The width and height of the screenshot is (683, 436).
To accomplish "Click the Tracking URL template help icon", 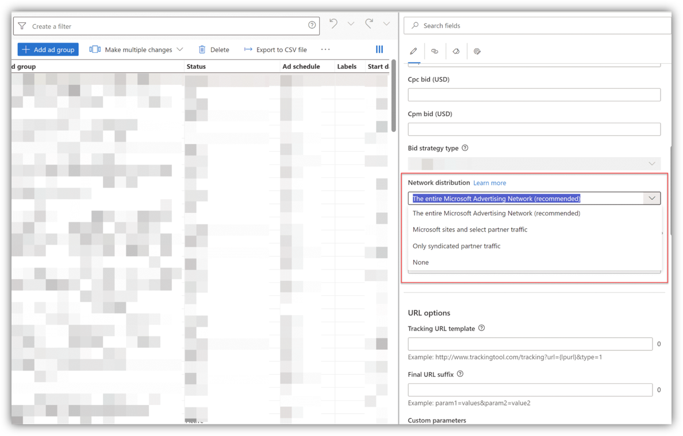I will tap(482, 328).
